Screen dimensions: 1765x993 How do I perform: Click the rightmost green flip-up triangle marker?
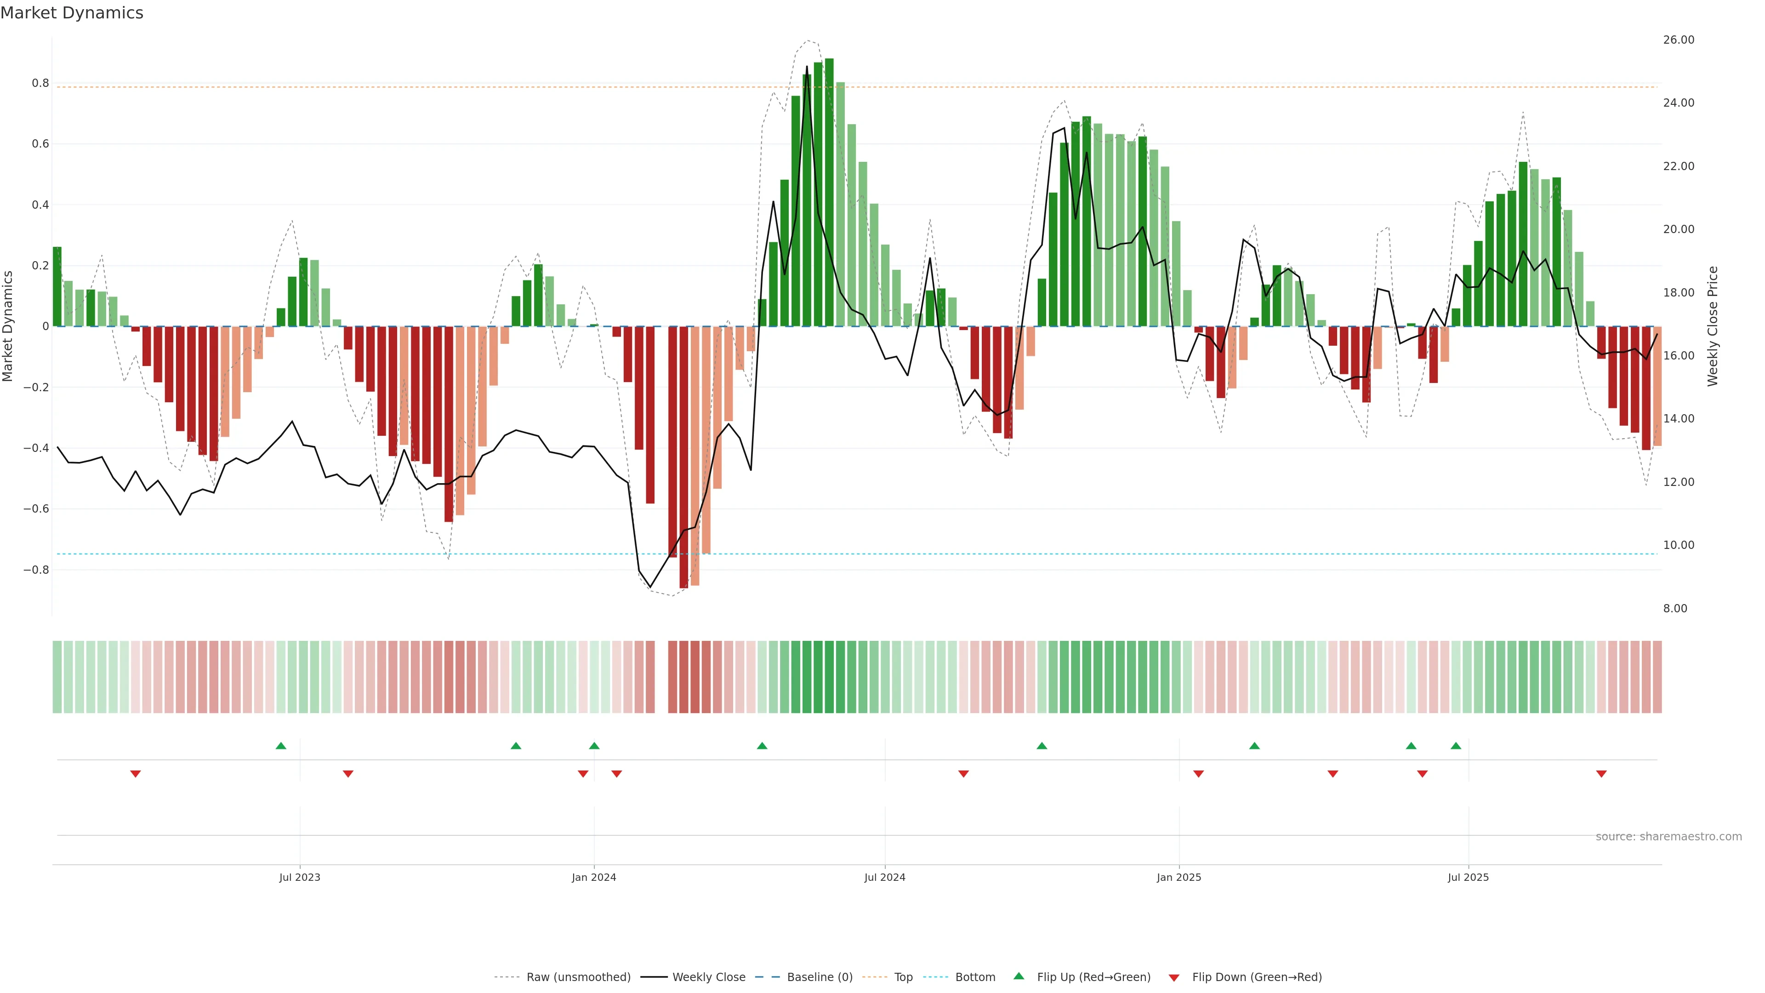tap(1456, 746)
